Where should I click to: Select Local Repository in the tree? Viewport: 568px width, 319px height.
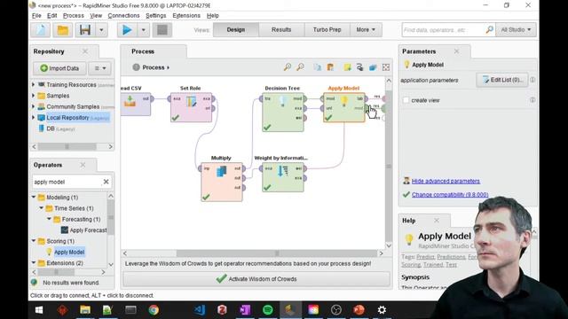point(77,118)
